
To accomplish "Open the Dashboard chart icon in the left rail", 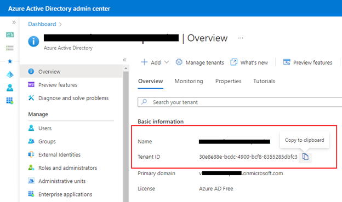I will (10, 34).
